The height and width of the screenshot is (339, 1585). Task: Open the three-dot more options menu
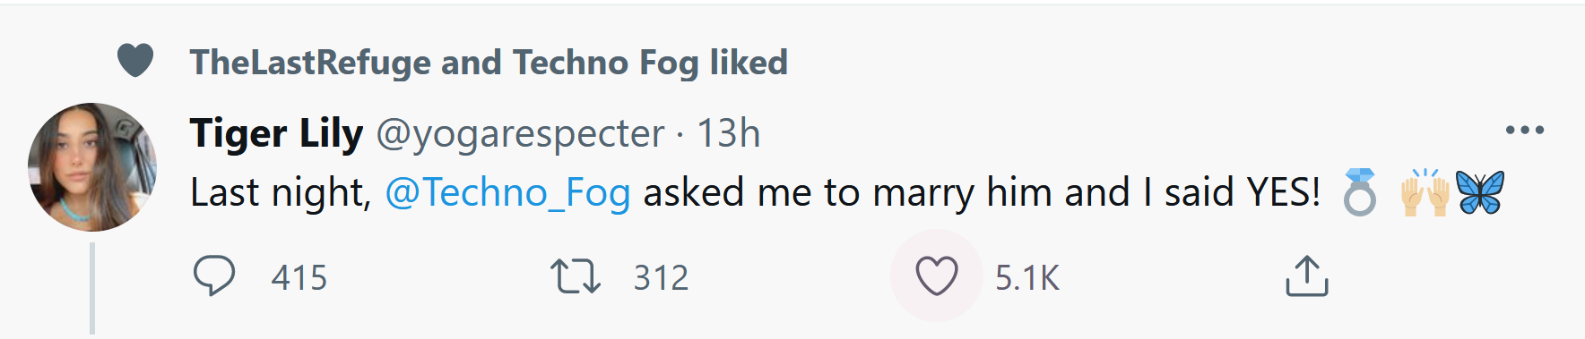(1525, 131)
